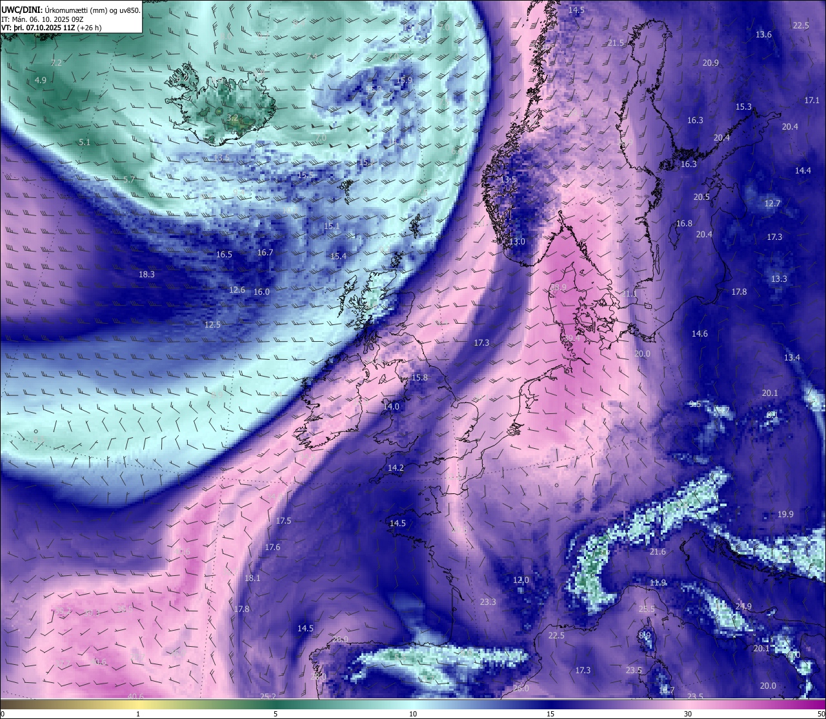The width and height of the screenshot is (826, 719).
Task: Click the 23.3 value over France
Action: (488, 602)
